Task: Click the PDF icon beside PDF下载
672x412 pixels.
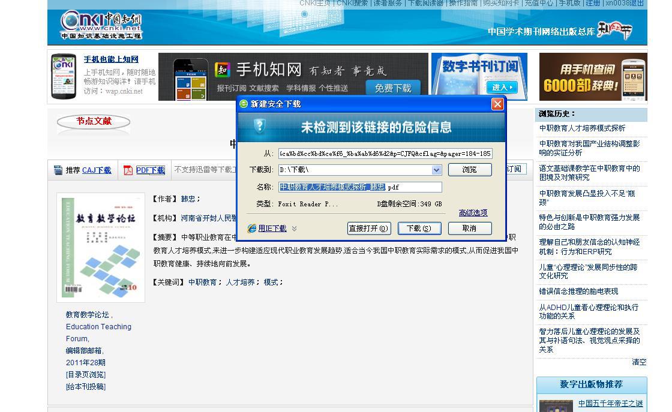Action: pyautogui.click(x=128, y=170)
